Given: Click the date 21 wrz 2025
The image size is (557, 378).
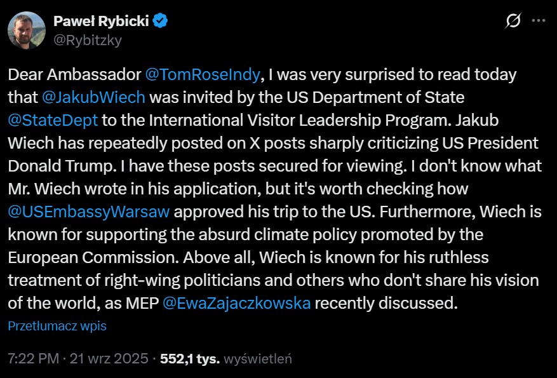Looking at the screenshot, I should [x=109, y=359].
